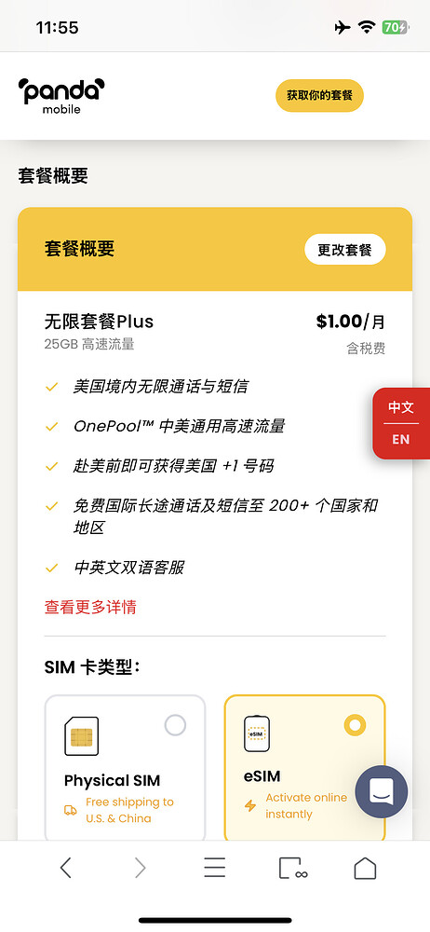The width and height of the screenshot is (430, 932).
Task: Select the eSIM radio button
Action: coord(356,725)
